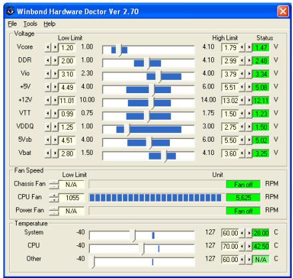The width and height of the screenshot is (293, 278).
Task: Click the CPU Fan low limit field 1055
Action: [x=72, y=198]
